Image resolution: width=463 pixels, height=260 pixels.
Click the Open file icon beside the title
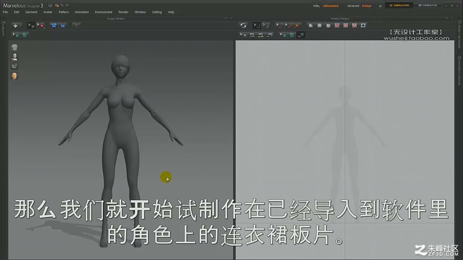[x=57, y=5]
